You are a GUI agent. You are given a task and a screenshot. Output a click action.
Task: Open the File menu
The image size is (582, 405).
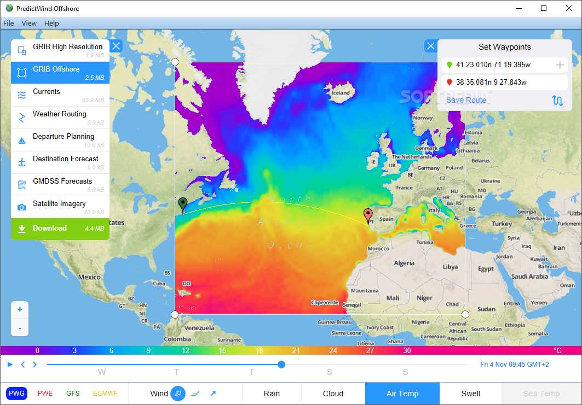click(9, 24)
